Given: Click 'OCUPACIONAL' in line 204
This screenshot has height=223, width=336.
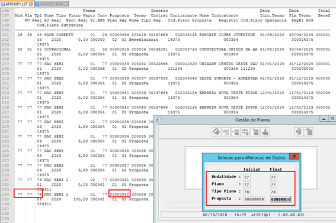Looking at the screenshot, I should pos(57,49).
